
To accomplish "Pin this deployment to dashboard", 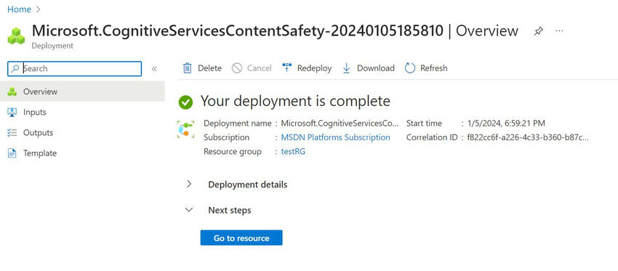I will coord(538,31).
